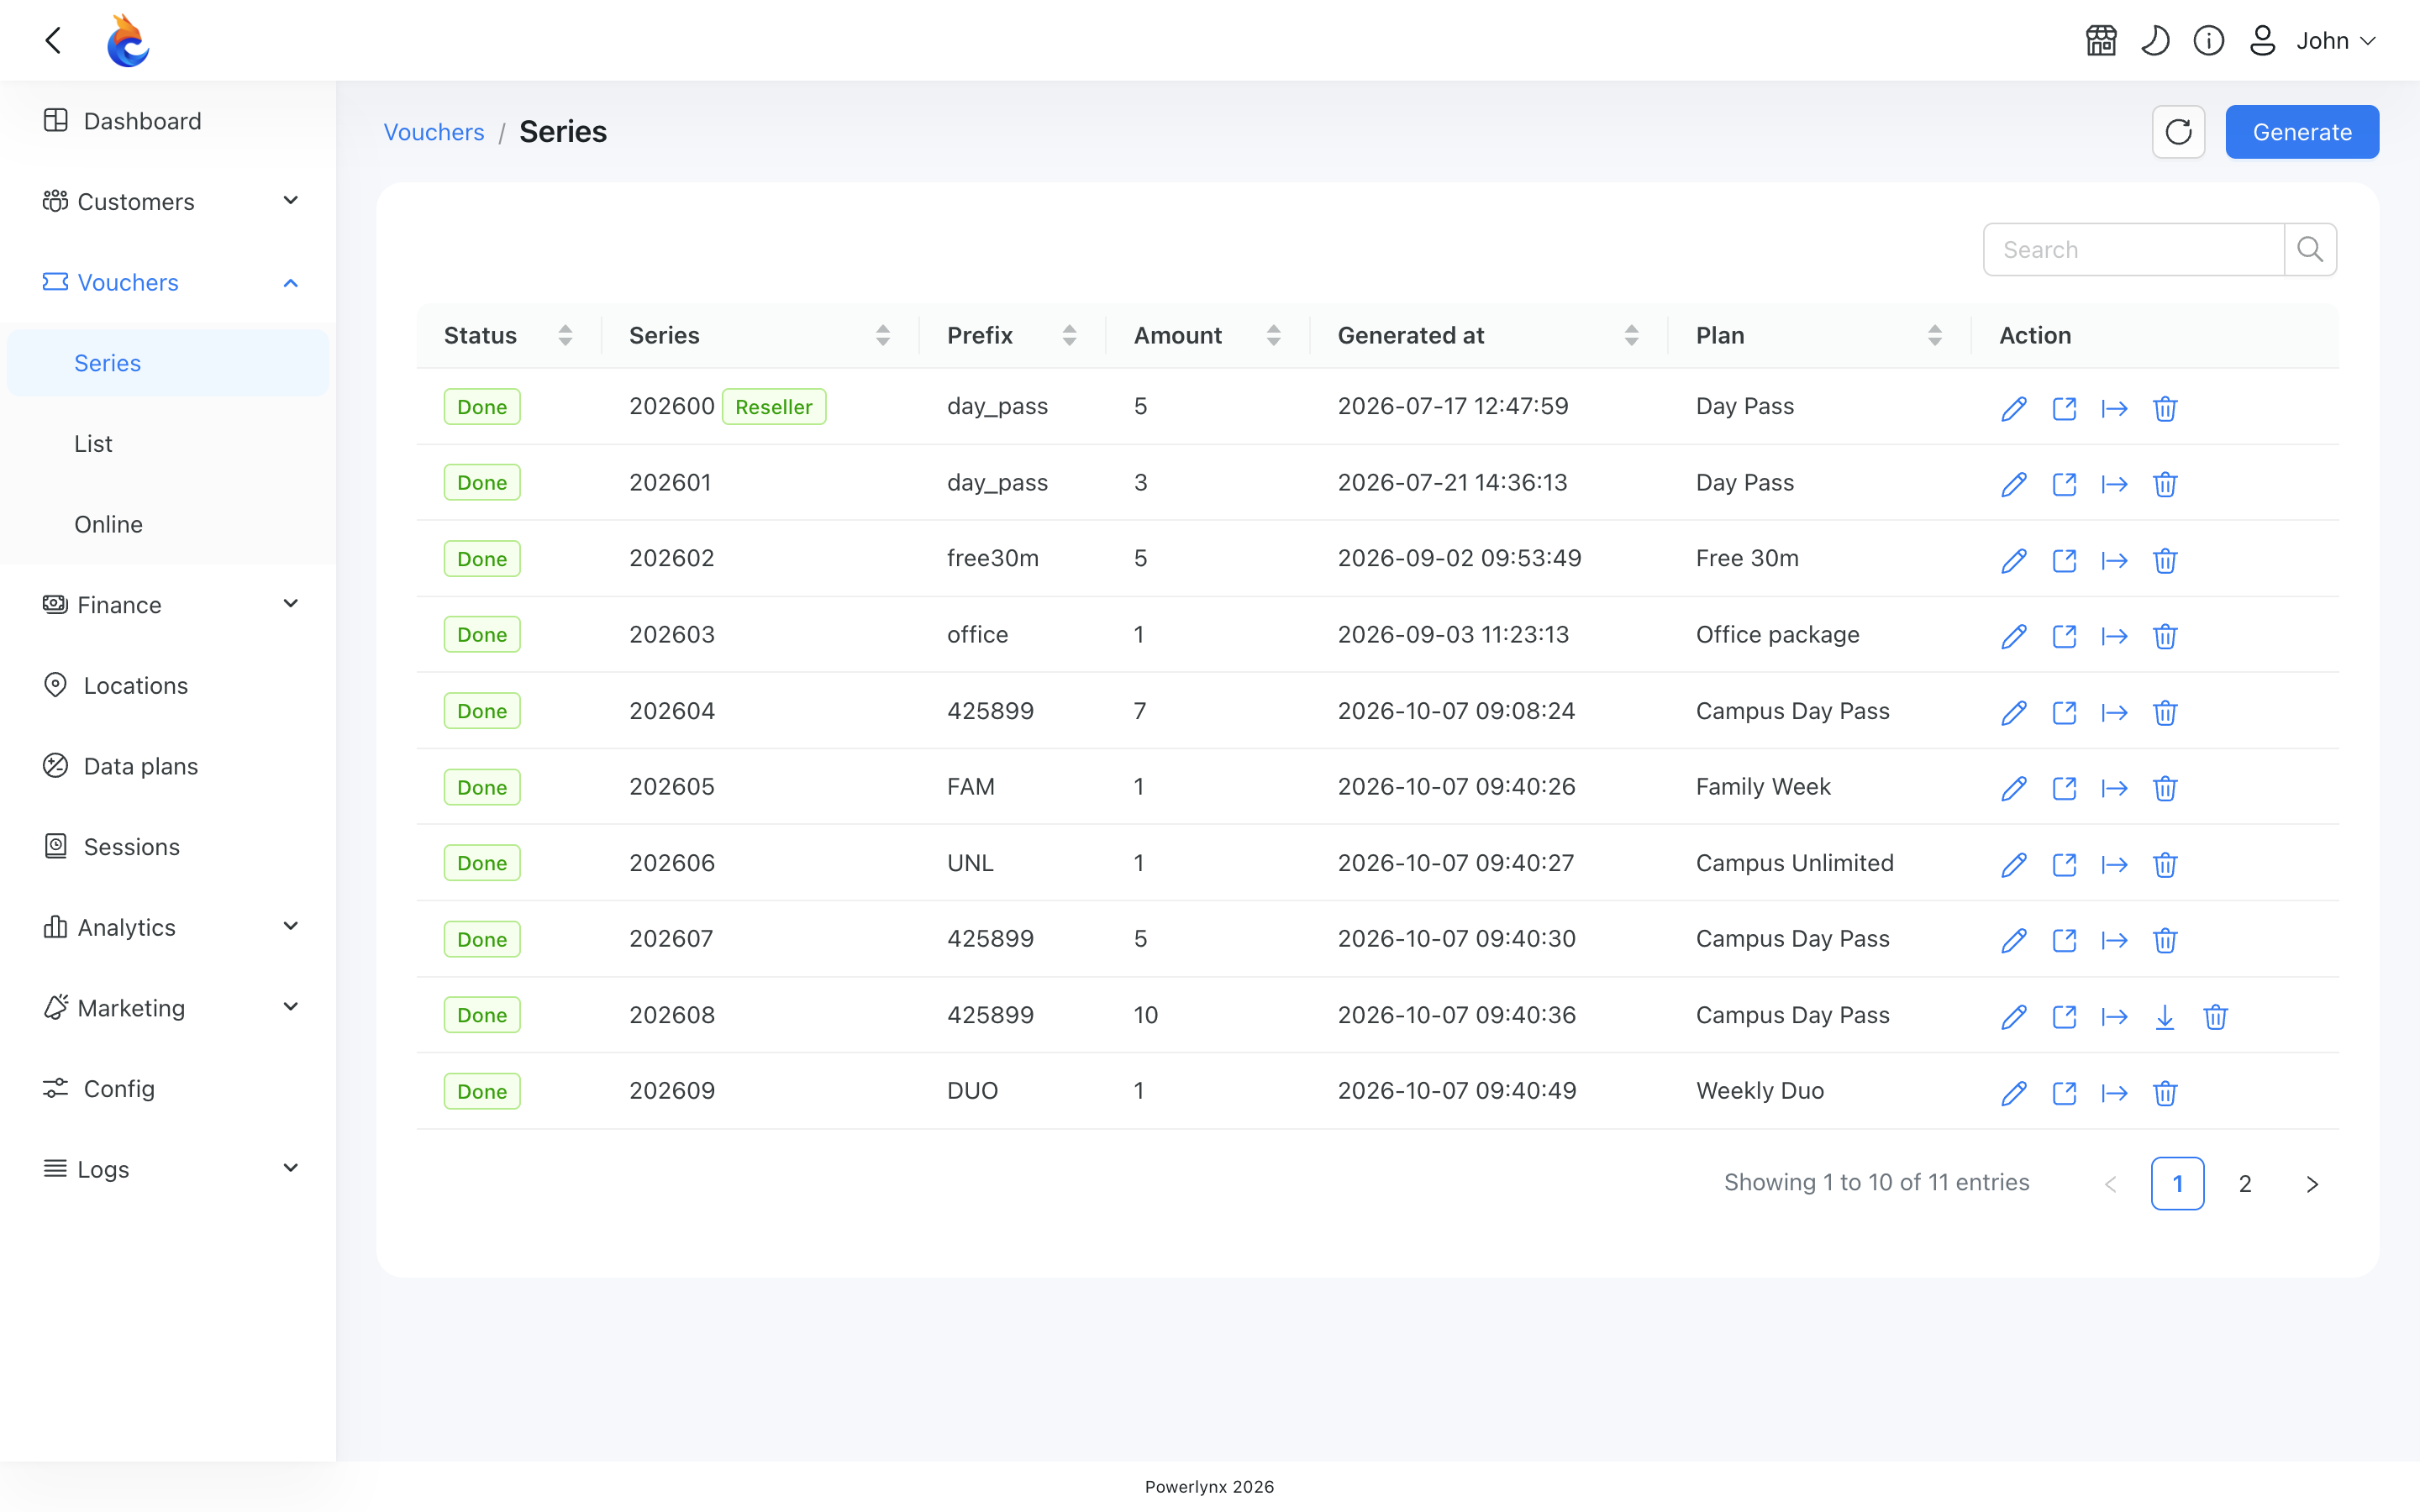Viewport: 2420px width, 1512px height.
Task: Export series 202602 using arrow icon
Action: coord(2114,561)
